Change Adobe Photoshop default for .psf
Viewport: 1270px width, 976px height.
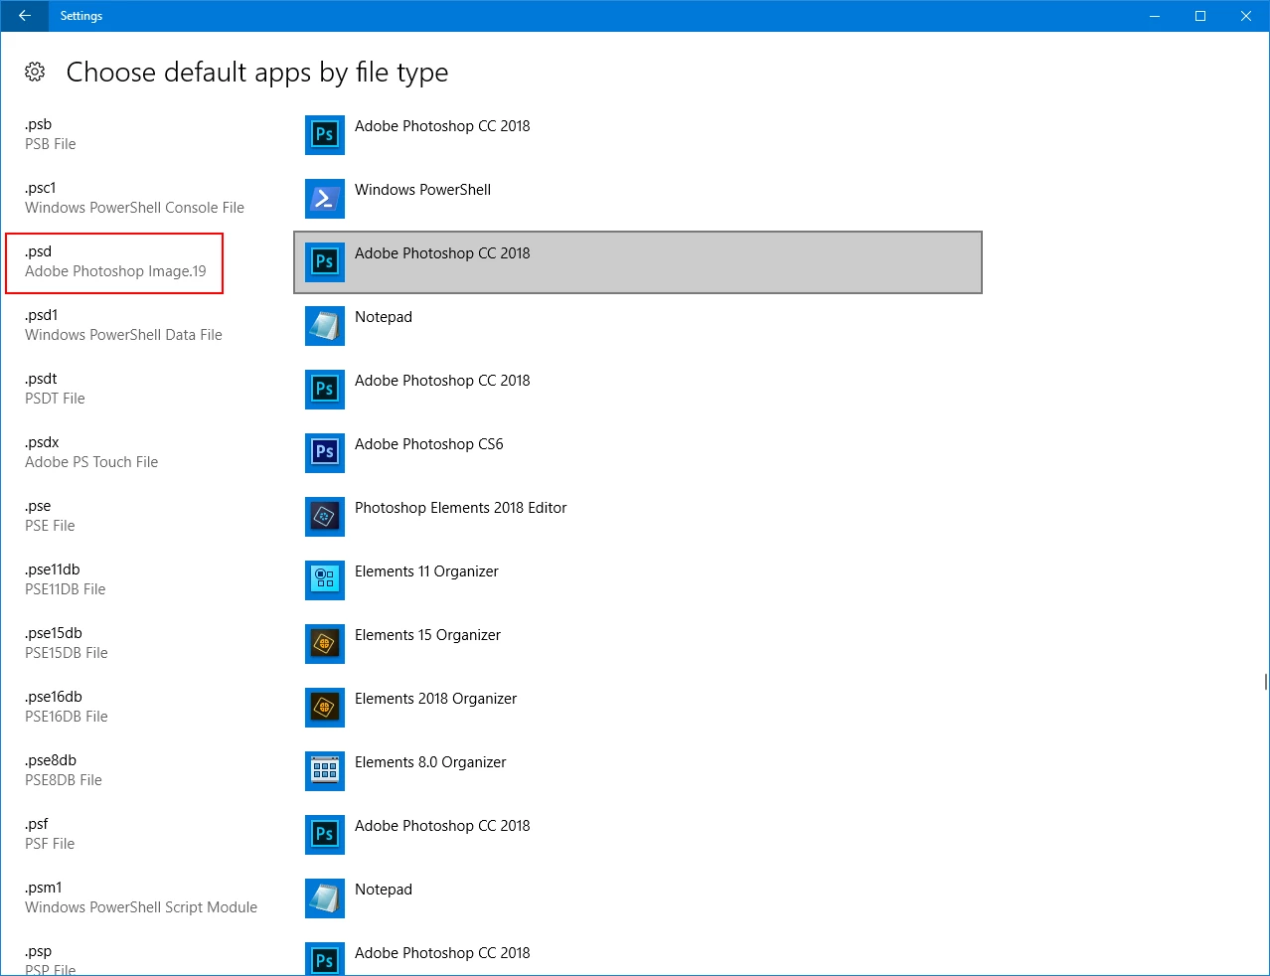[638, 835]
